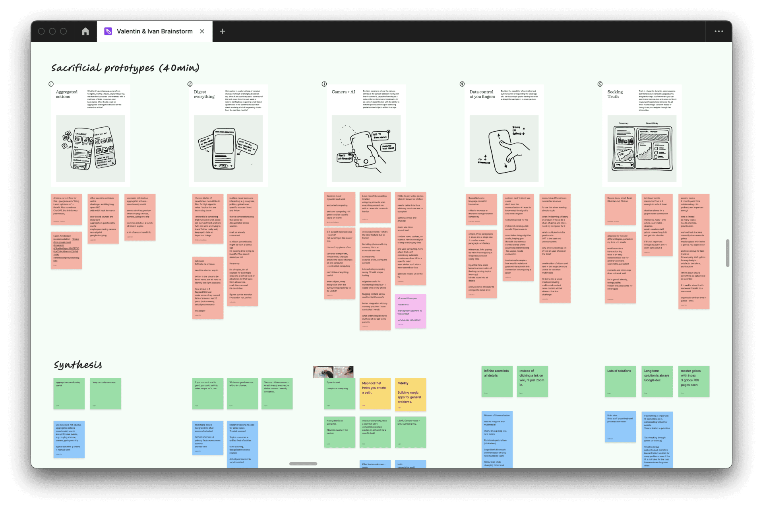Select the yellow 'Map tool that helps' sticky
763x509 pixels.
coord(375,394)
